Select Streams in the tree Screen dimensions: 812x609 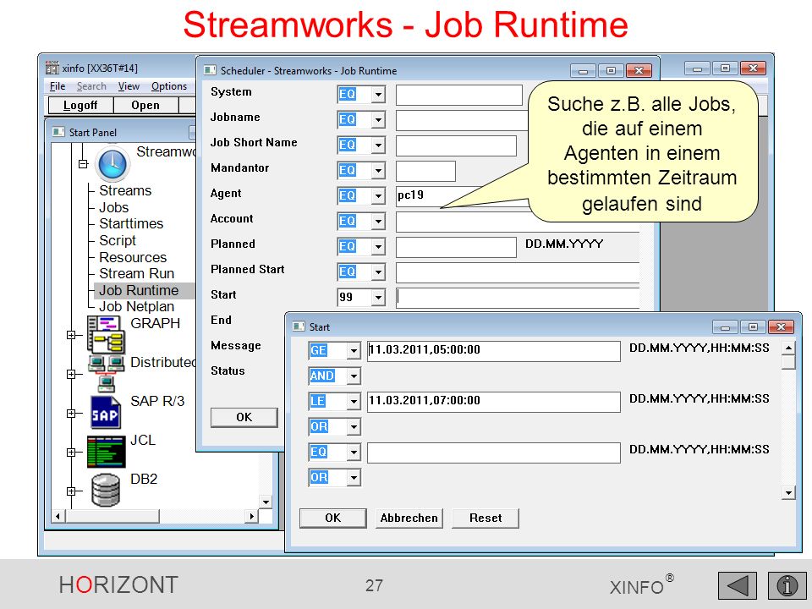(125, 190)
